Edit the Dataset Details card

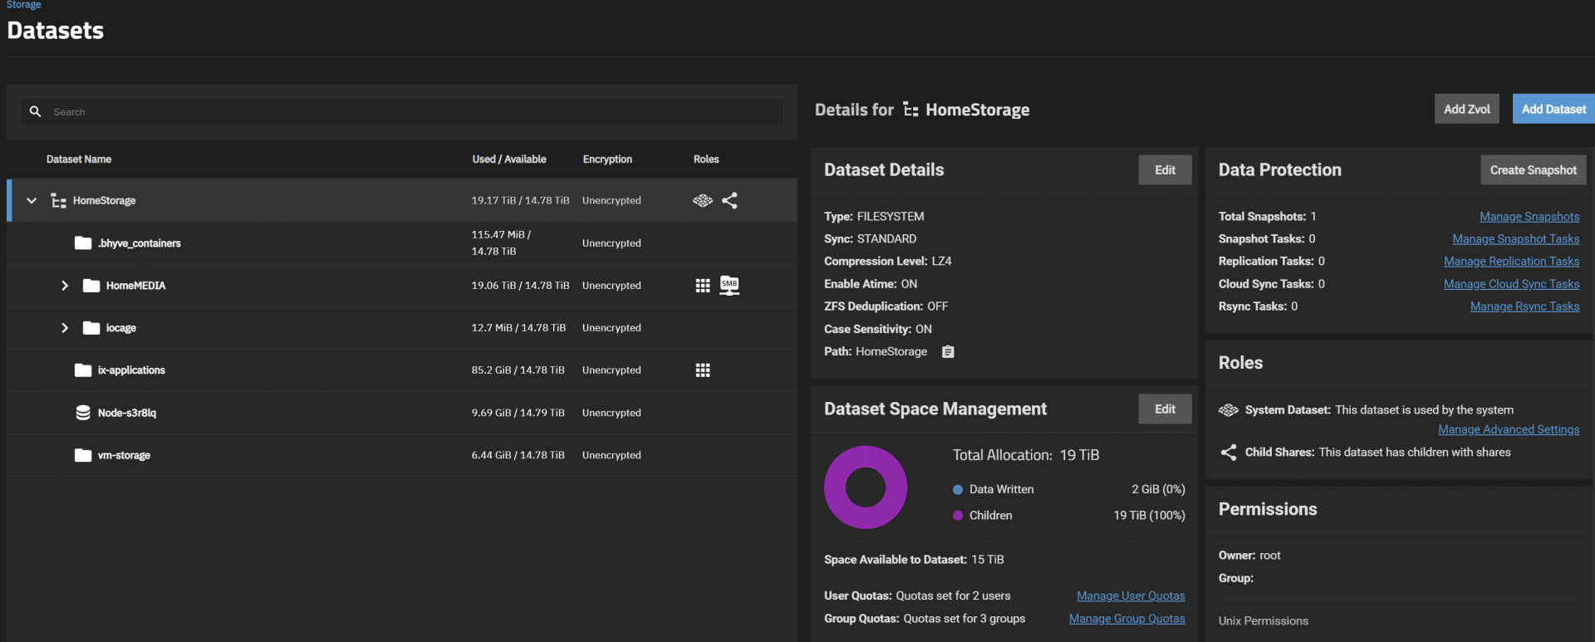[x=1165, y=170]
